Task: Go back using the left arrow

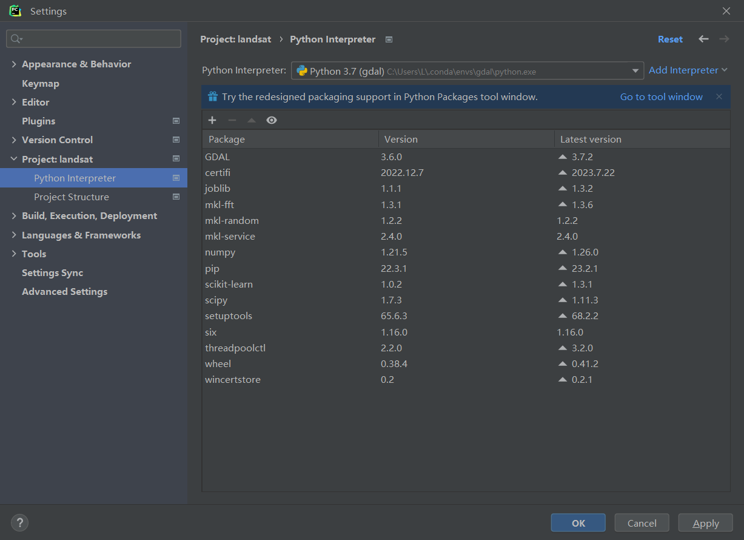Action: coord(703,39)
